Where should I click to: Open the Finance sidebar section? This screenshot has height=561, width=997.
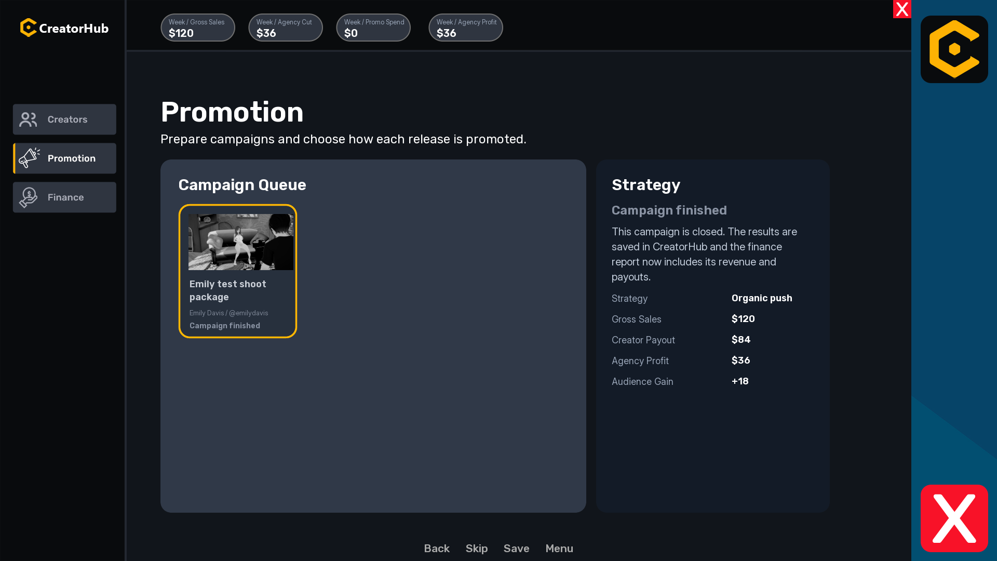click(x=64, y=197)
